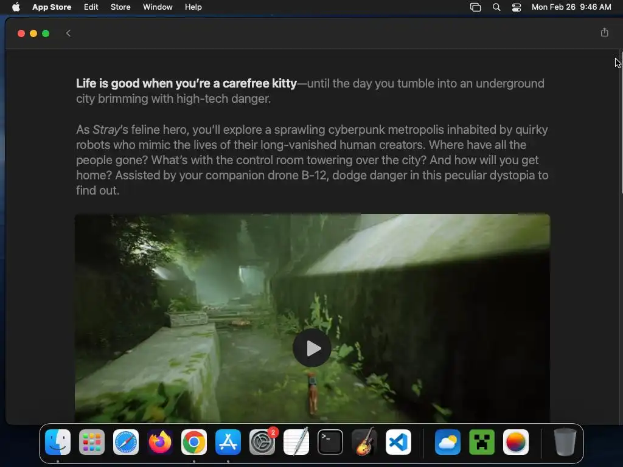This screenshot has width=623, height=467.
Task: Click the video thumbnail of the mossy alley
Action: (312, 318)
